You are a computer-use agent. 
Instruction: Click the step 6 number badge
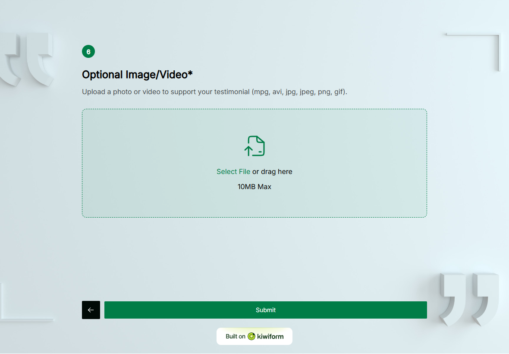(88, 52)
